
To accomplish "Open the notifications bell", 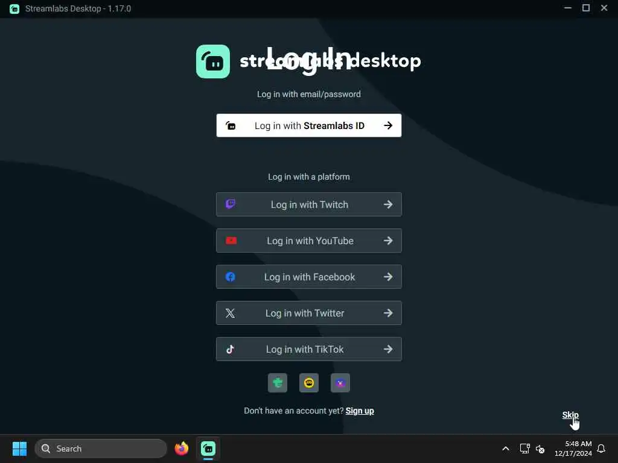I will pos(601,449).
